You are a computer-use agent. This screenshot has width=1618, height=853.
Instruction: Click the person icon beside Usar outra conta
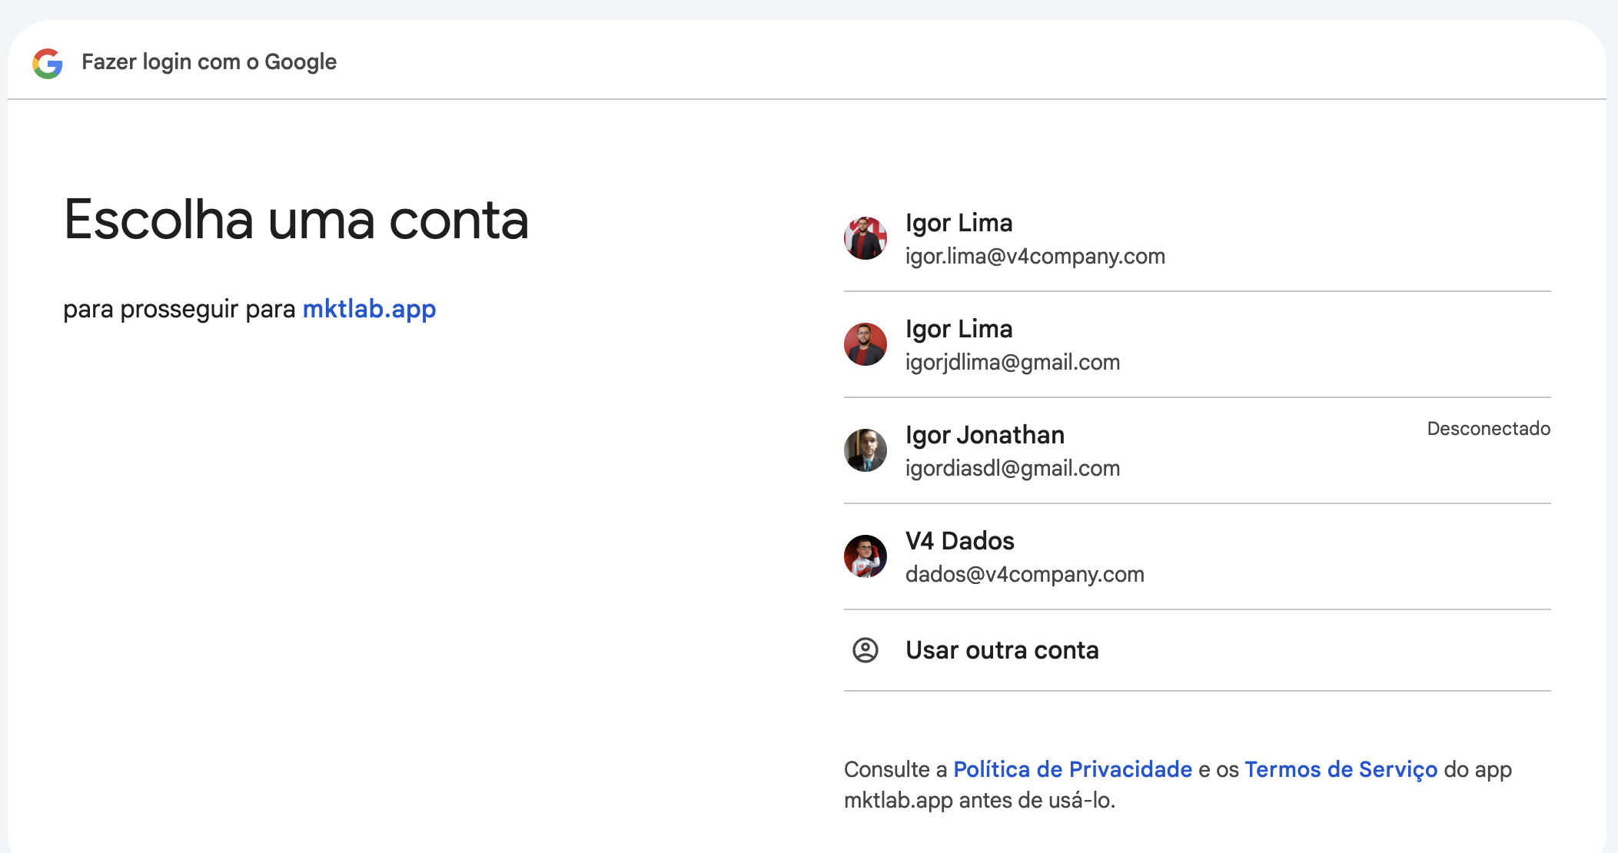point(865,650)
